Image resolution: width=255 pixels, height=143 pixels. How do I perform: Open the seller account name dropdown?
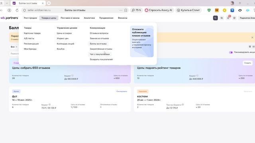coord(247,18)
